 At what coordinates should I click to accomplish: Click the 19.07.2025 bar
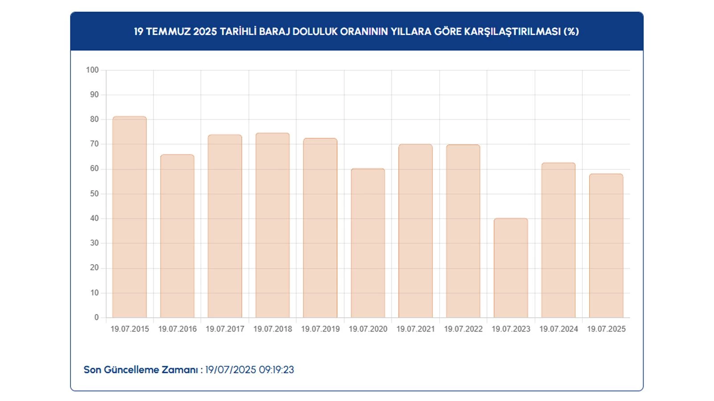coord(606,246)
